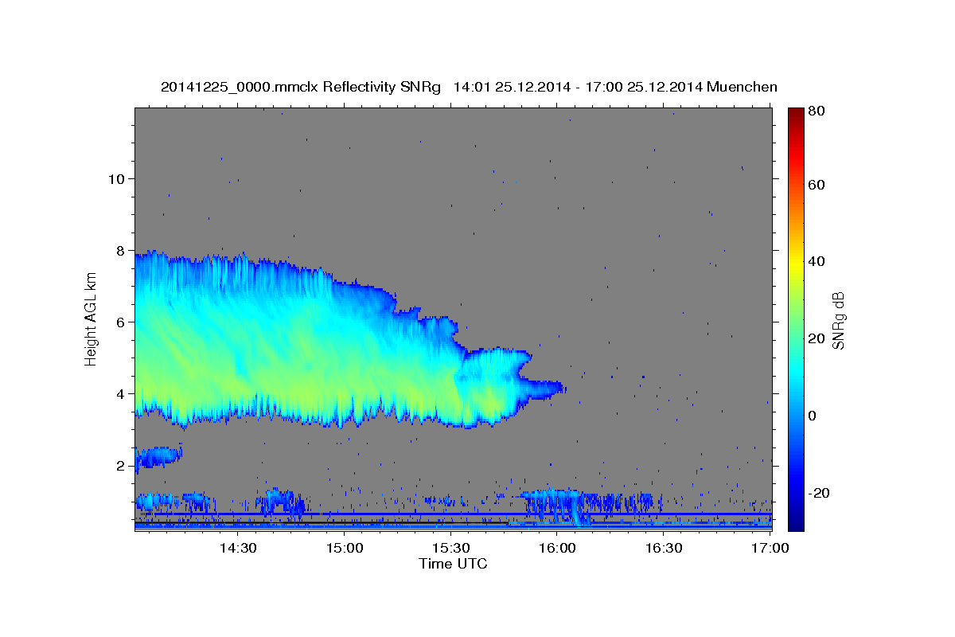Click the height tick label 8
The width and height of the screenshot is (955, 637).
coord(120,250)
